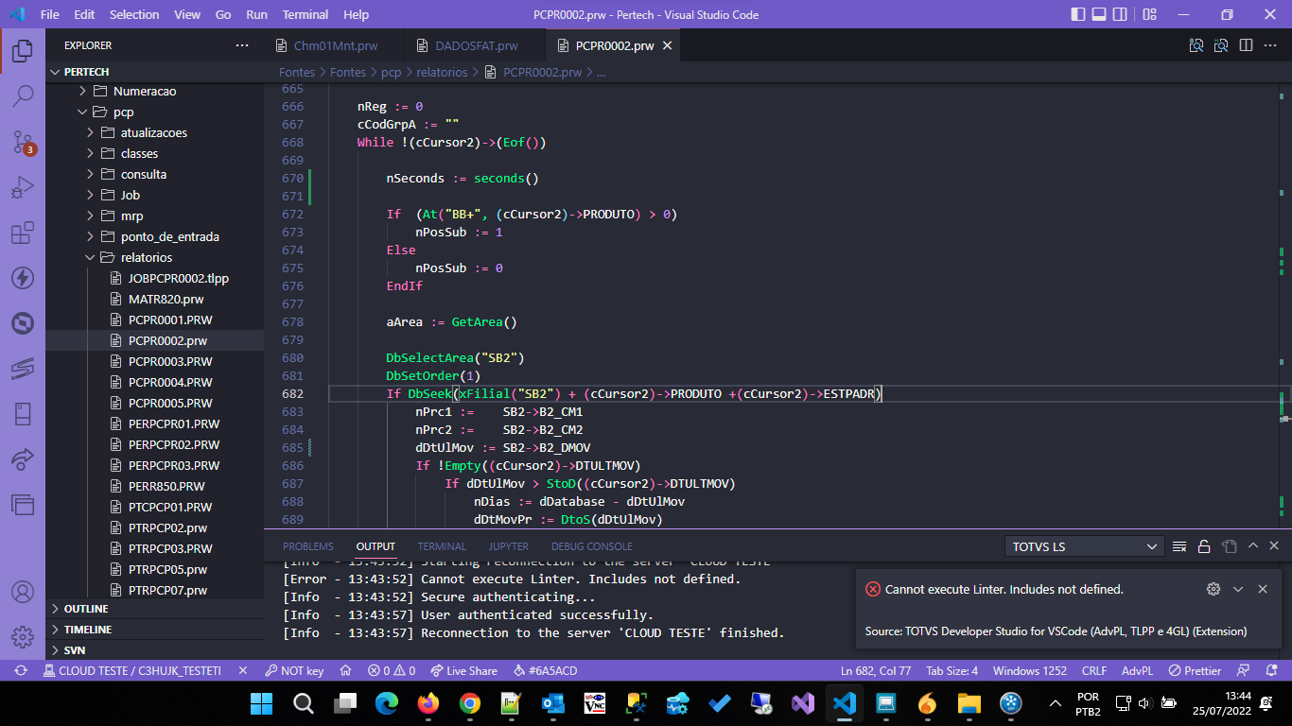Open Split Editor icon in editor toolbar

click(1244, 44)
